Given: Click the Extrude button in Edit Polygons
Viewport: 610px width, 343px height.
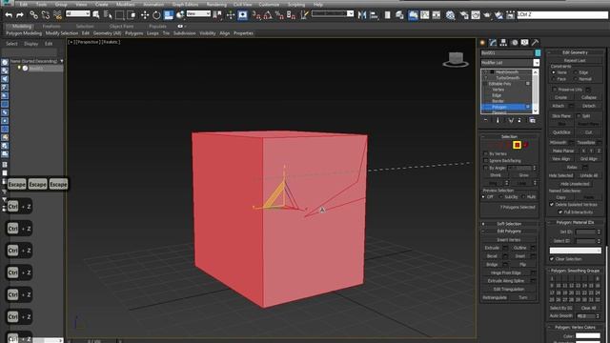Looking at the screenshot, I should click(x=492, y=248).
